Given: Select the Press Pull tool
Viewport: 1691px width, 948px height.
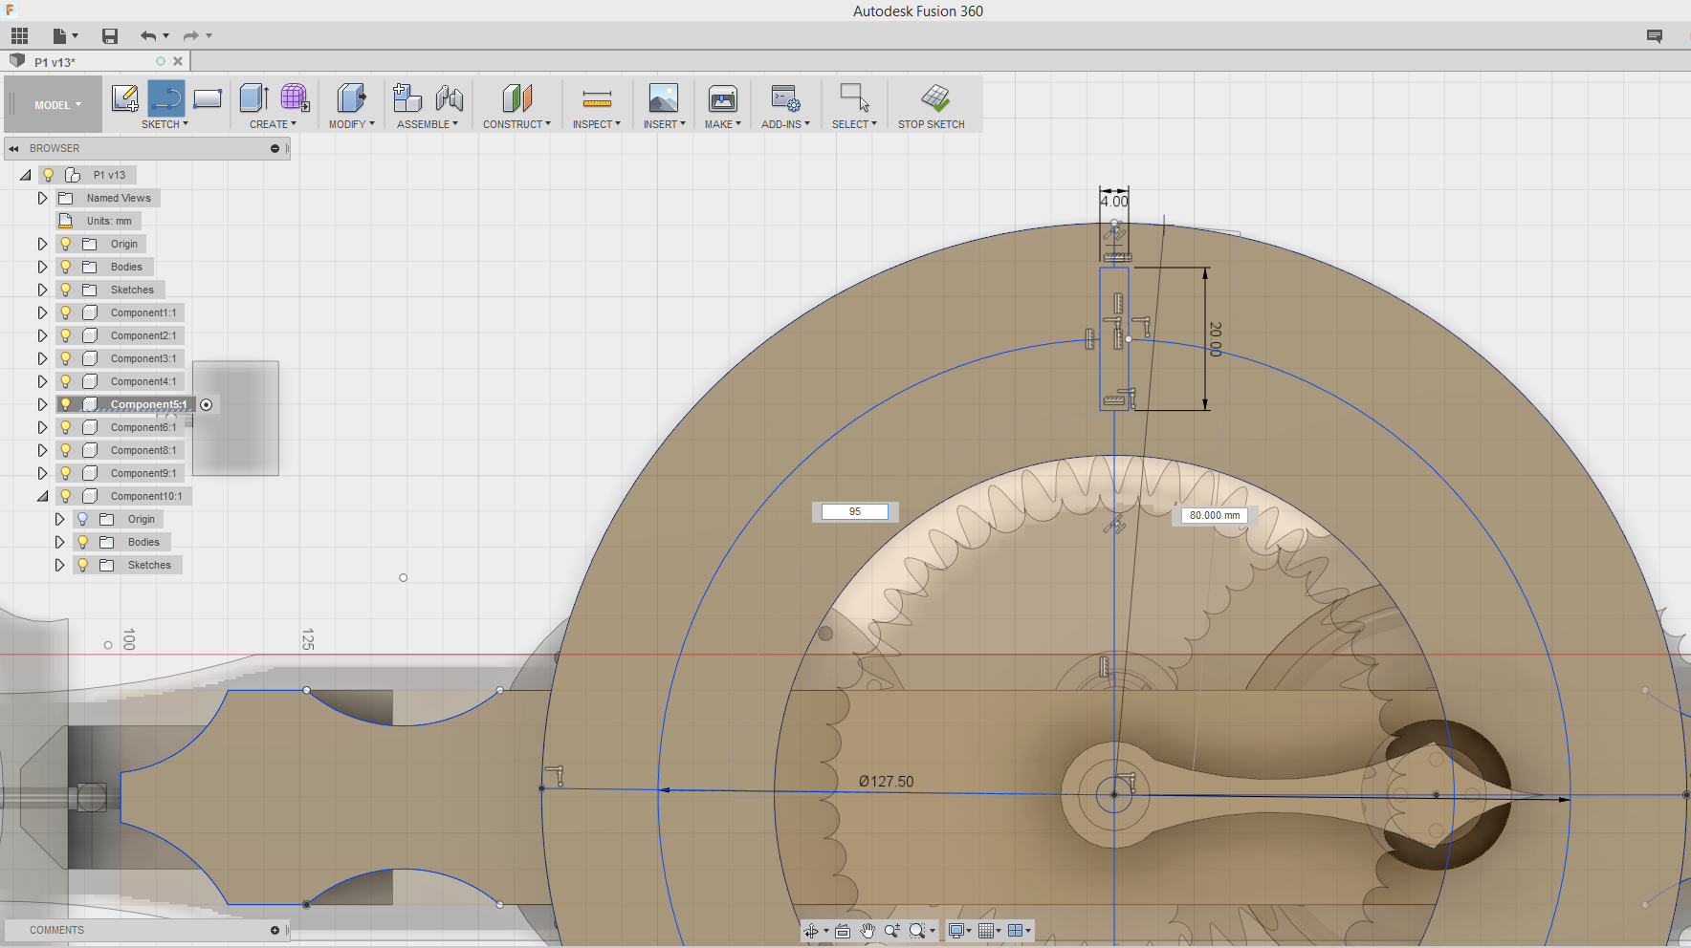Looking at the screenshot, I should pyautogui.click(x=351, y=97).
